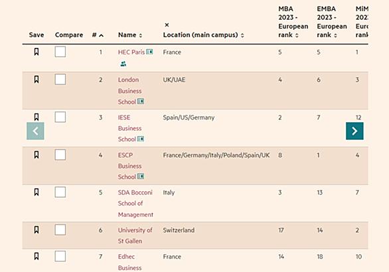Open University of St Gallen link
This screenshot has width=389, height=272.
(x=135, y=236)
